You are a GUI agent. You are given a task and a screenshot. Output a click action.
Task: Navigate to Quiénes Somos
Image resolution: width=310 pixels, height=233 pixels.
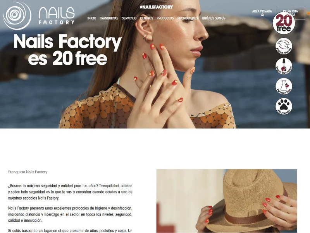(214, 18)
